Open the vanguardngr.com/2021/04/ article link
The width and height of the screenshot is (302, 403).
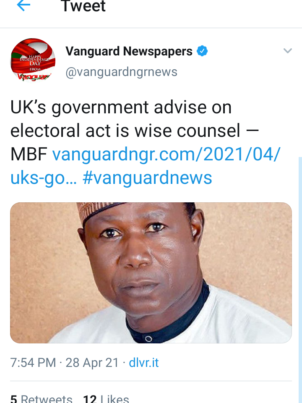167,154
